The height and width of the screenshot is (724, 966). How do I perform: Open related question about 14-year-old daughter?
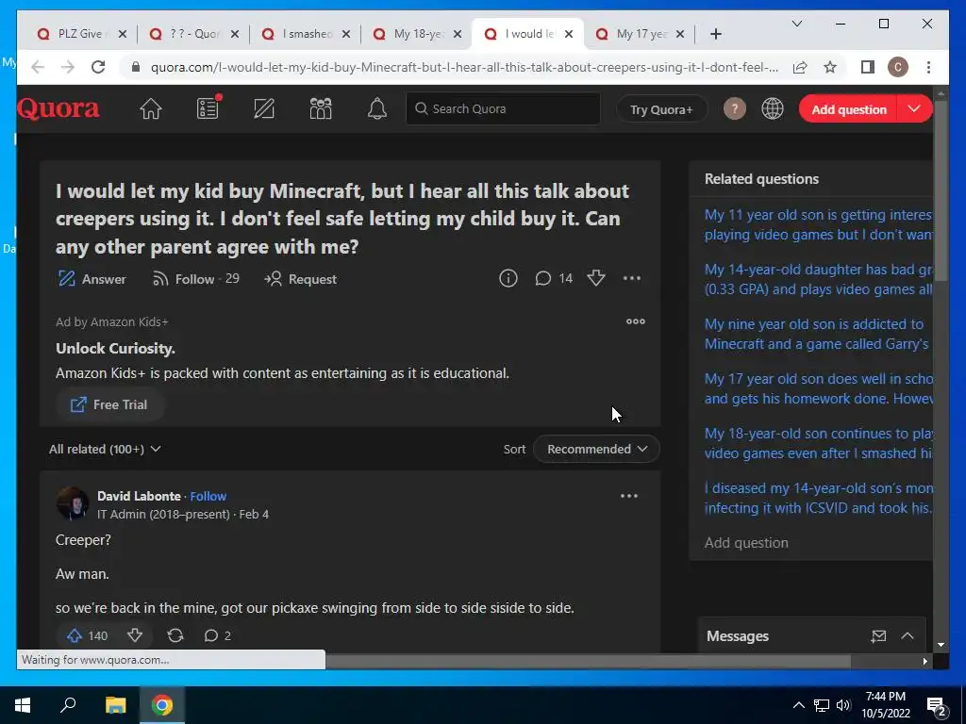coord(818,279)
